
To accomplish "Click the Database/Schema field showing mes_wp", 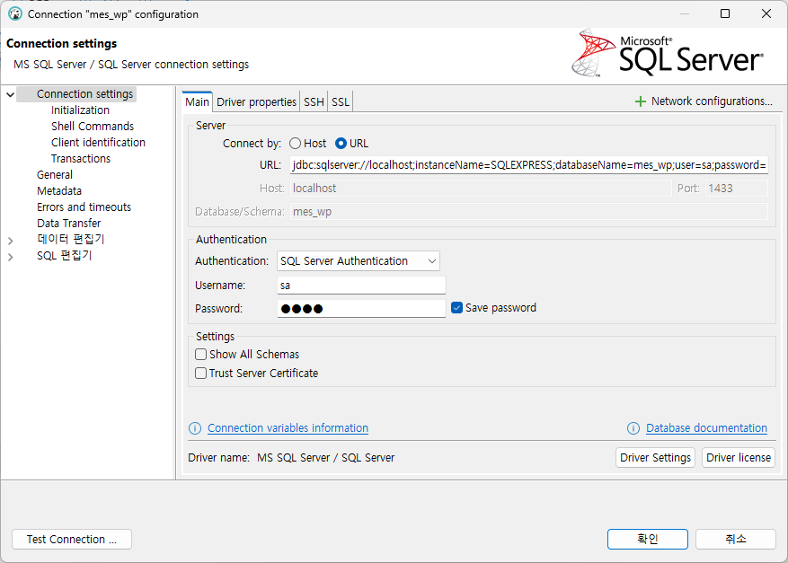I will 528,211.
